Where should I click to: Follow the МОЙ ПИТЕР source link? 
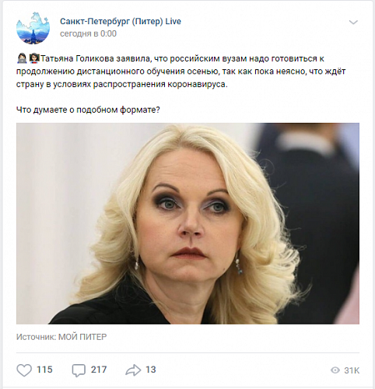(x=82, y=337)
